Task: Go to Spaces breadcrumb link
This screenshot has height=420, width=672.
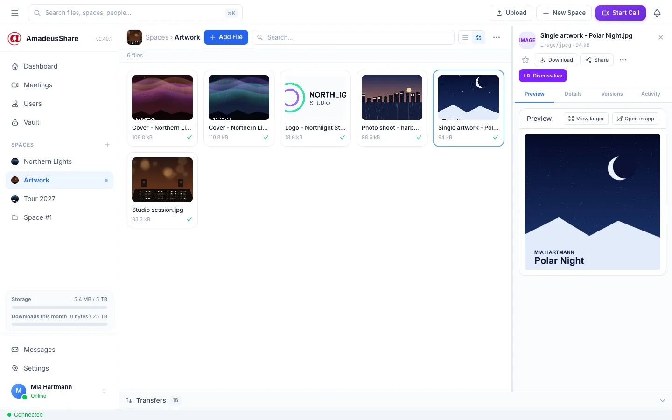Action: tap(157, 37)
